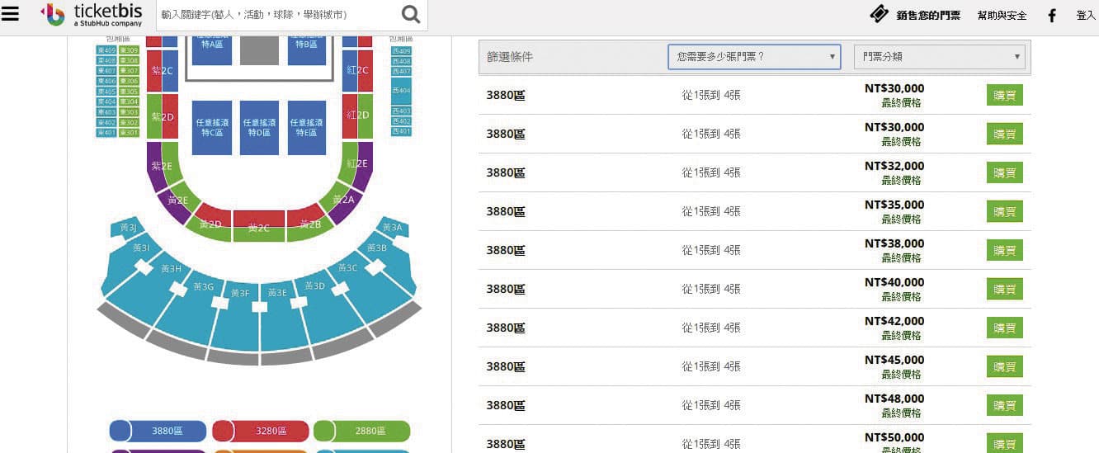Open the hamburger menu icon
Viewport: 1099px width, 453px height.
click(10, 14)
